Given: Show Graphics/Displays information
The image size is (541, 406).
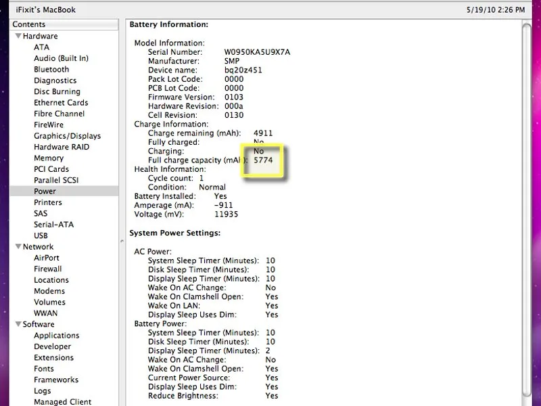Looking at the screenshot, I should point(67,135).
